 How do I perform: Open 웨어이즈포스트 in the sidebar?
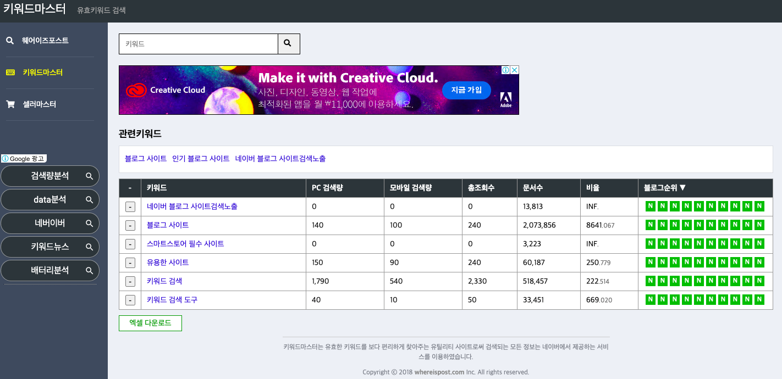tap(45, 41)
